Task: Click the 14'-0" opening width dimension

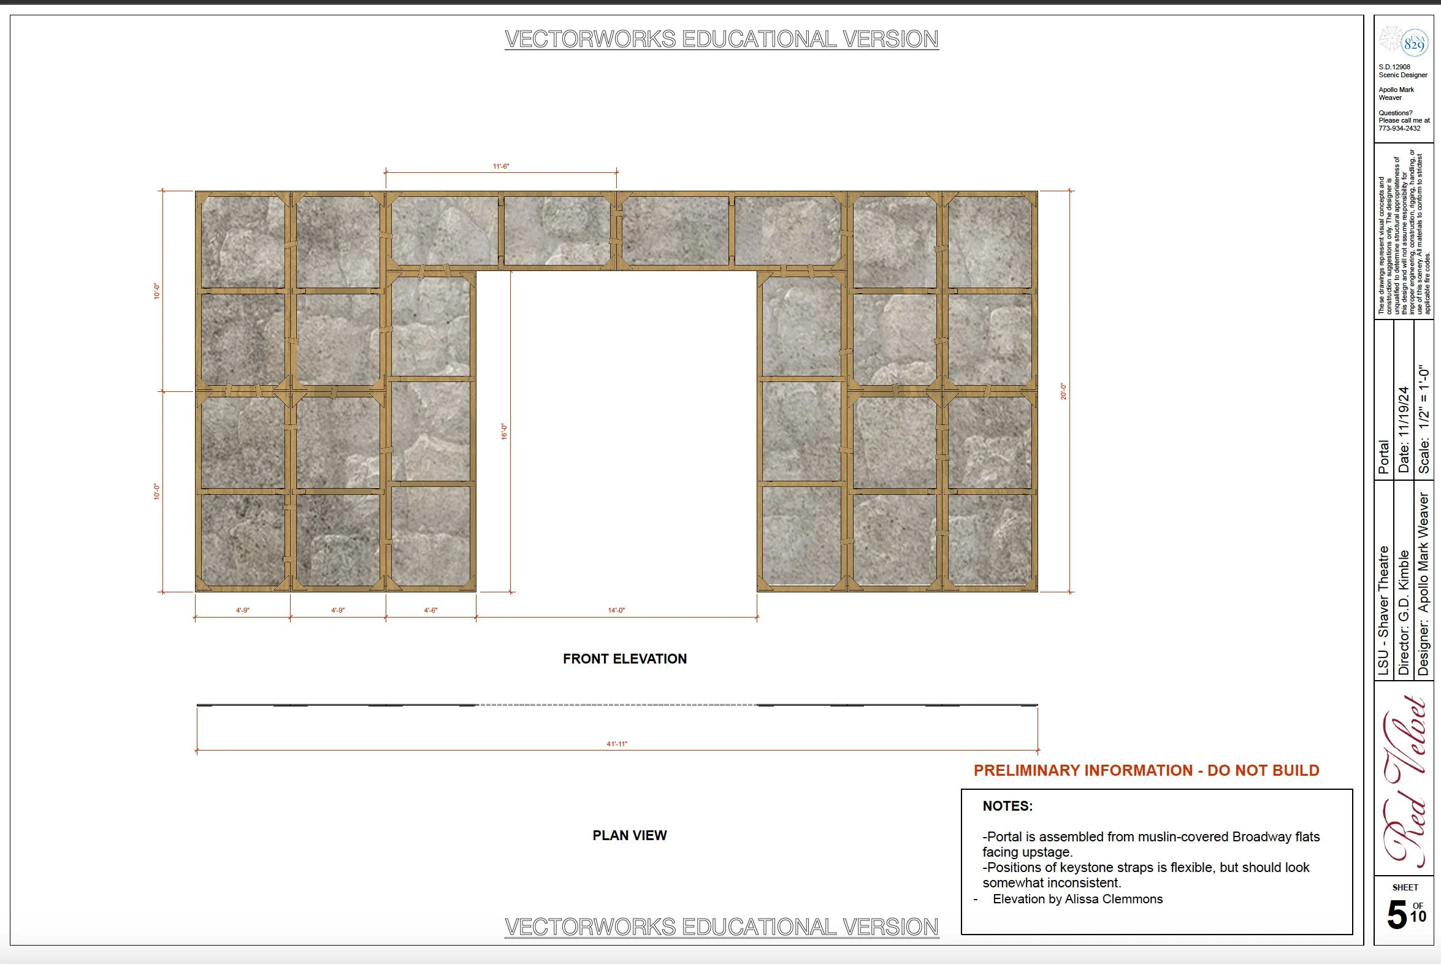Action: coord(616,610)
